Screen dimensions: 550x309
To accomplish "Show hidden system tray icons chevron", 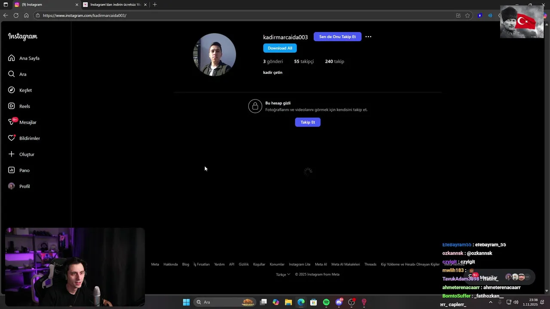I will tap(491, 302).
